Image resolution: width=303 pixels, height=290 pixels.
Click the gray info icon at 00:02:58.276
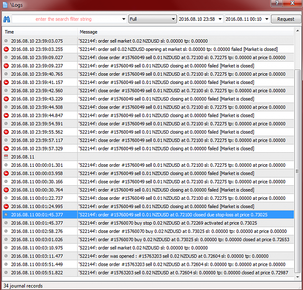click(6, 231)
